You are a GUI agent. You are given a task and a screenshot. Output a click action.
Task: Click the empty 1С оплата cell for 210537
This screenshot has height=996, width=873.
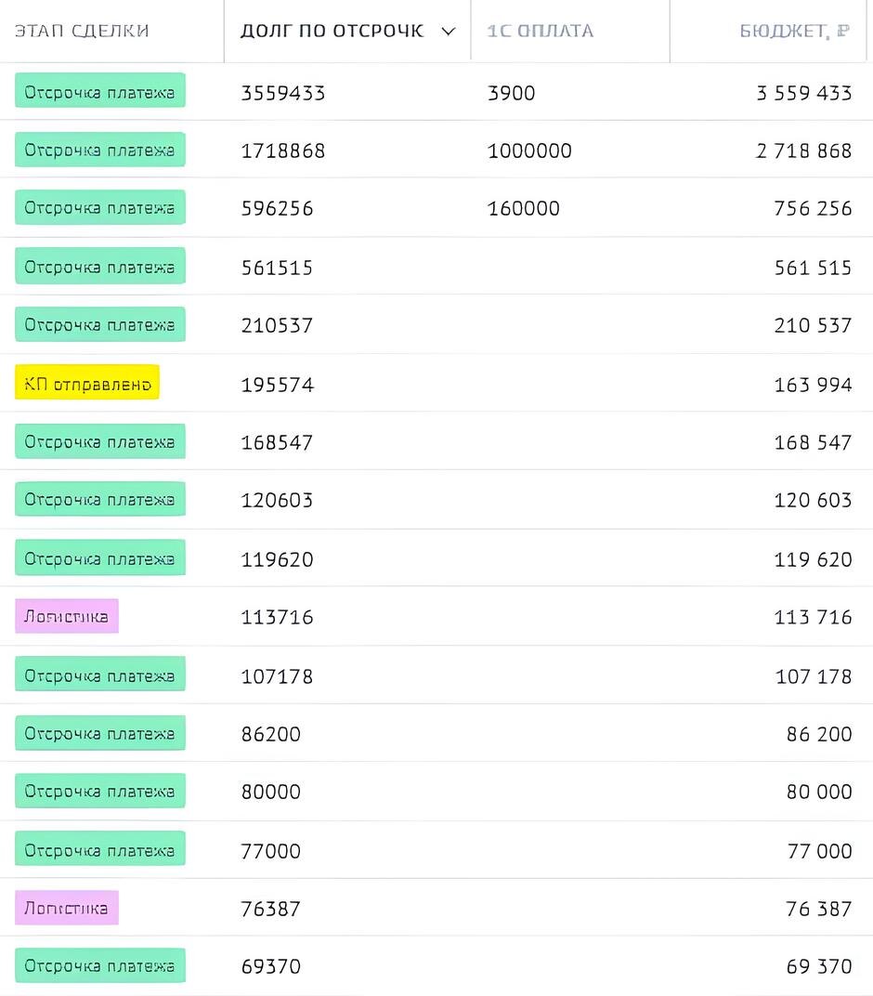point(570,324)
